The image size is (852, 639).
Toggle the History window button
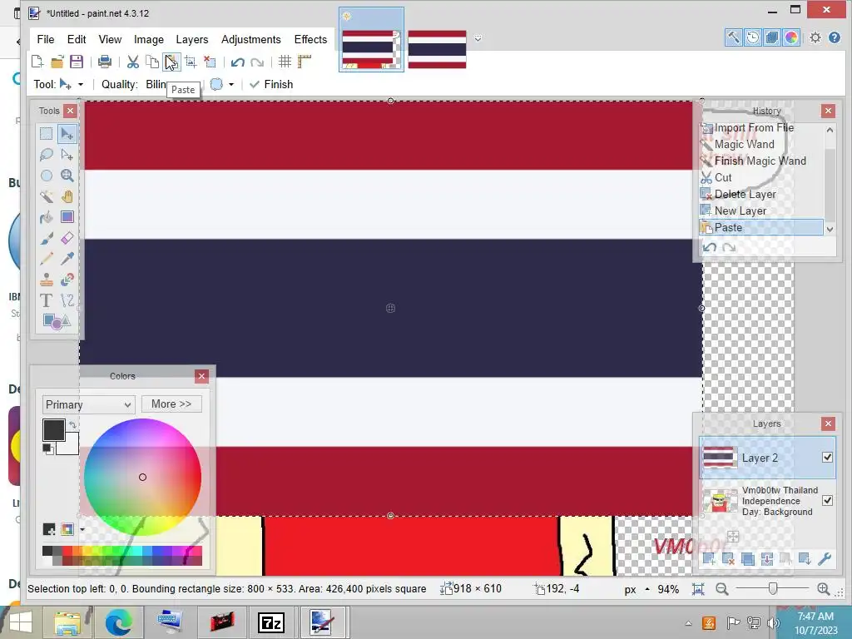(752, 37)
